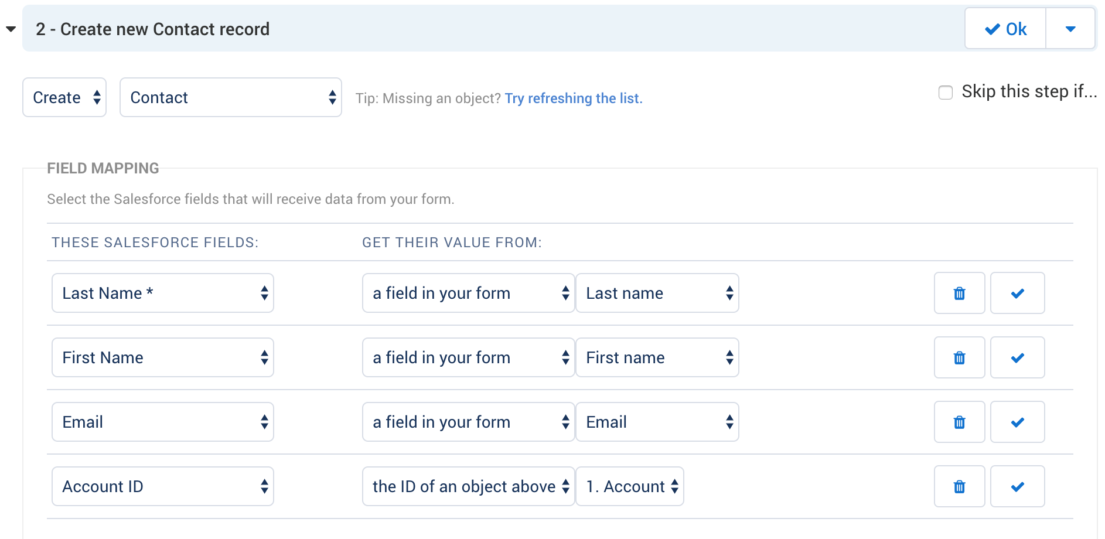Click the step title 'Create new Contact record'

[x=165, y=29]
